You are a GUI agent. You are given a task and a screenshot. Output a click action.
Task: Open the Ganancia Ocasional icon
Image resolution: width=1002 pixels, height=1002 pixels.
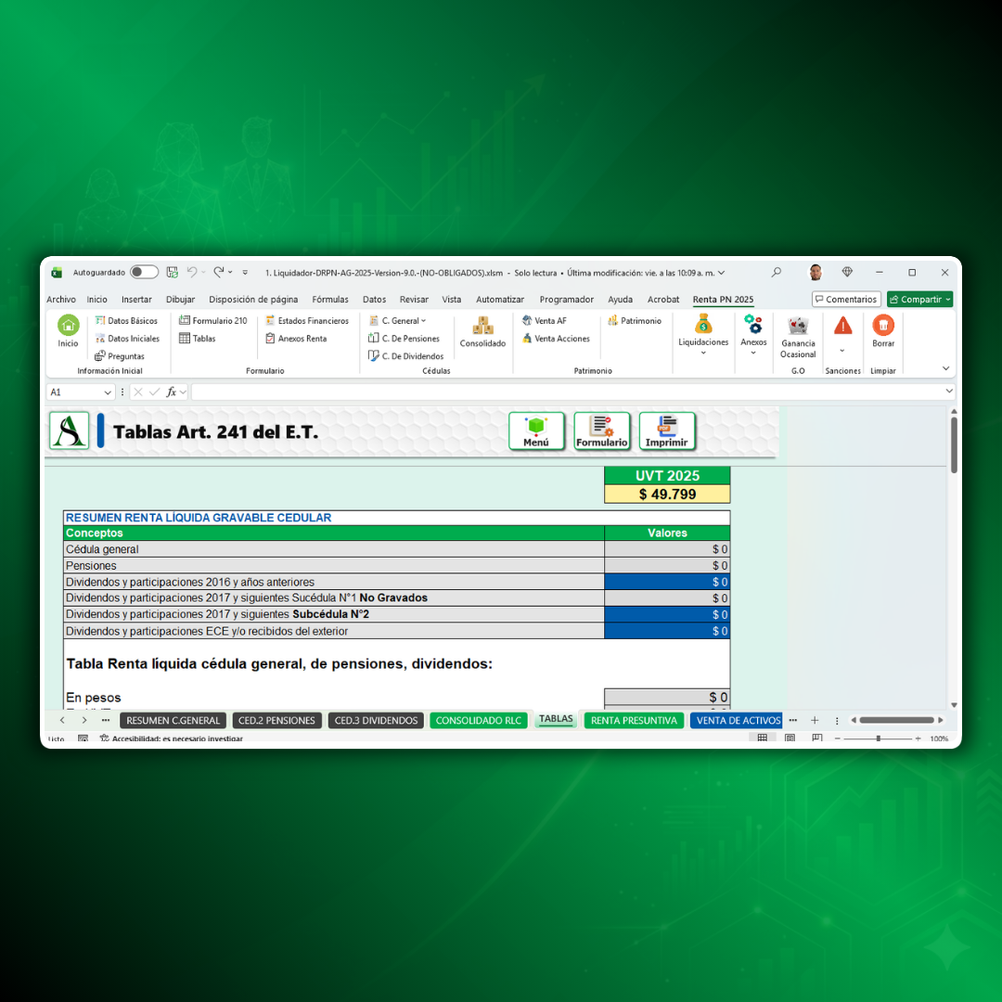(x=798, y=327)
